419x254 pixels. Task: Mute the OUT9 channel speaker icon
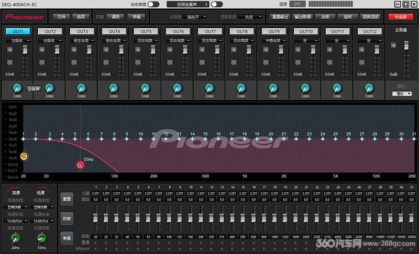(x=266, y=50)
